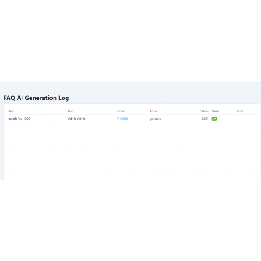
Task: Click the Date column header
Action: (11, 111)
